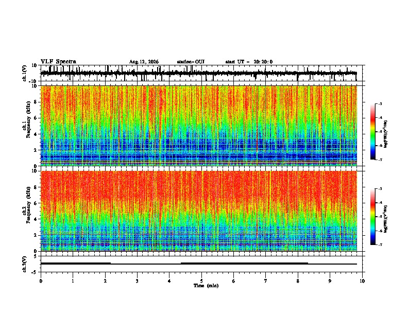Click inside the ch.2 frequency spectrogram
Screen dimensions: 408x315
tap(199, 211)
